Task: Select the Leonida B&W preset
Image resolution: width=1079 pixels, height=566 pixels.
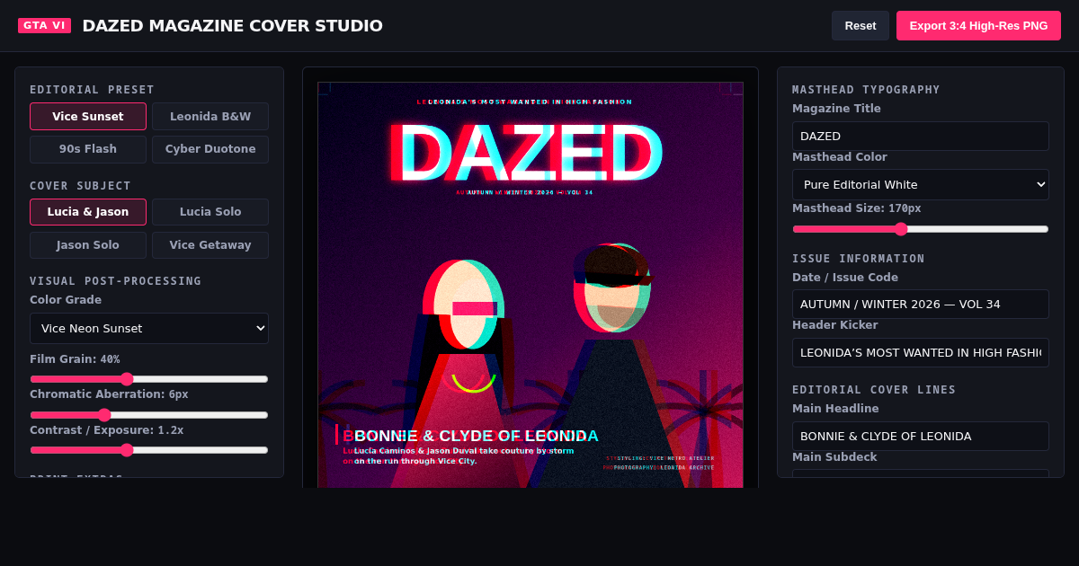Action: point(210,116)
